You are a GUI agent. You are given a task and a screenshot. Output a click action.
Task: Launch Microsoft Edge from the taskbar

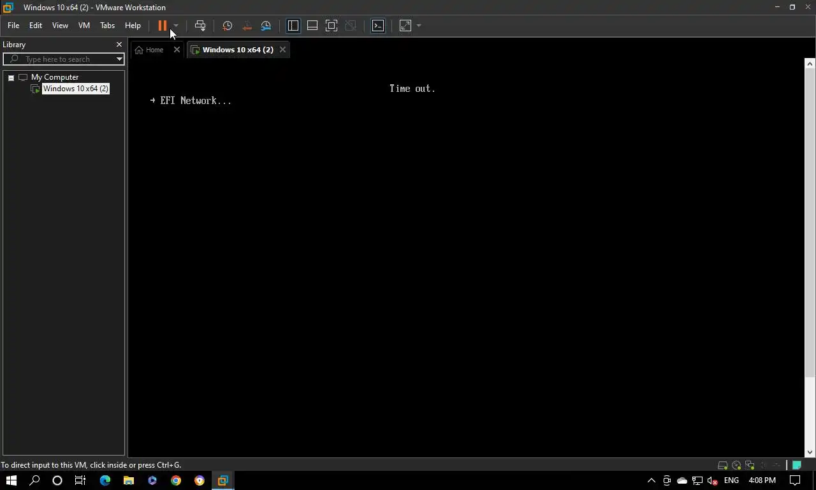pos(105,480)
